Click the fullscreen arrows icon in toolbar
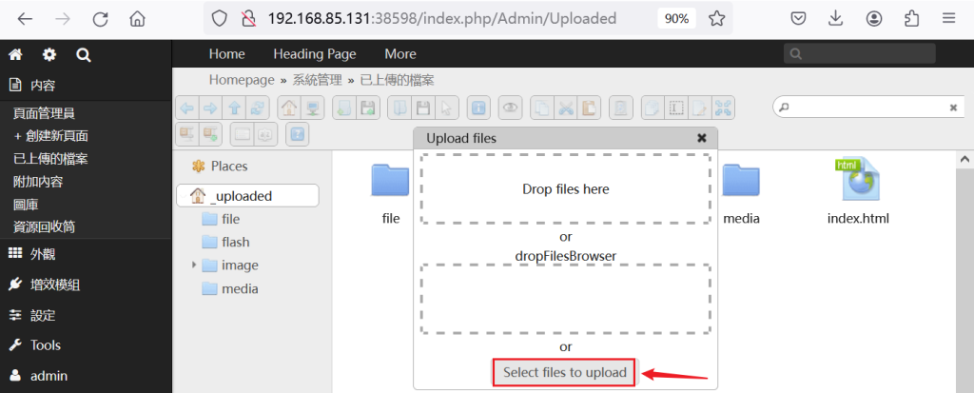974x393 pixels. [723, 108]
